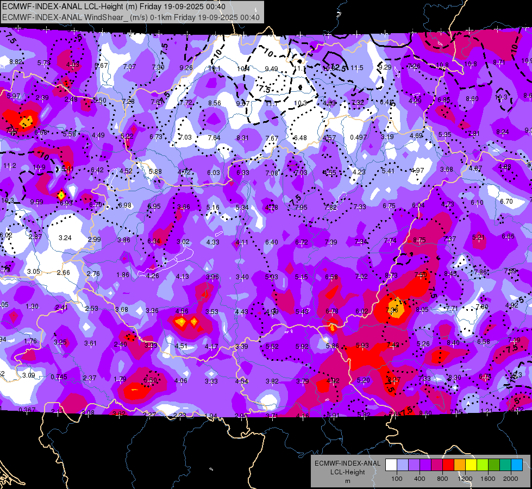Select the orange legend color swatch
The height and width of the screenshot is (489, 532).
pos(460,465)
